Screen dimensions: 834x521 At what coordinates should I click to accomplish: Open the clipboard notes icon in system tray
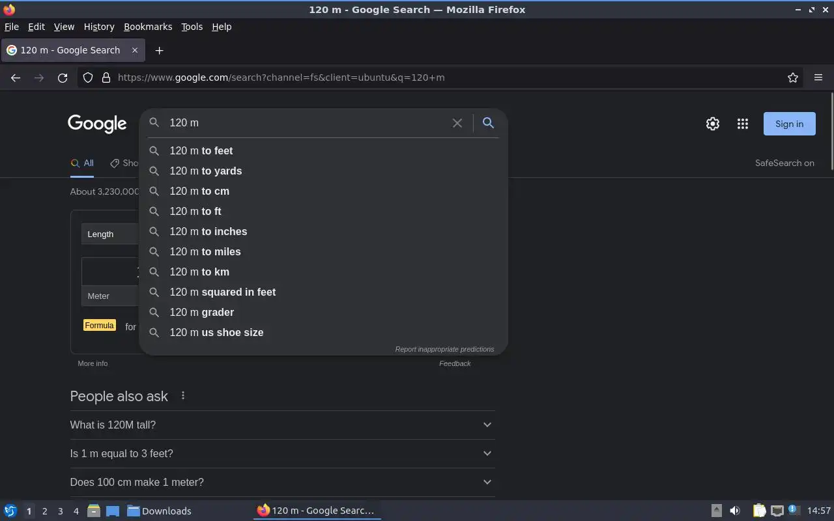[x=759, y=511]
